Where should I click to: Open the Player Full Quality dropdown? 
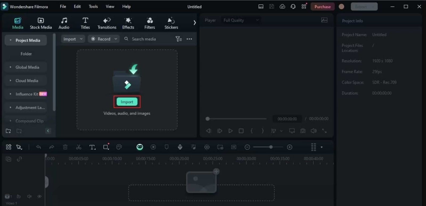[x=241, y=20]
